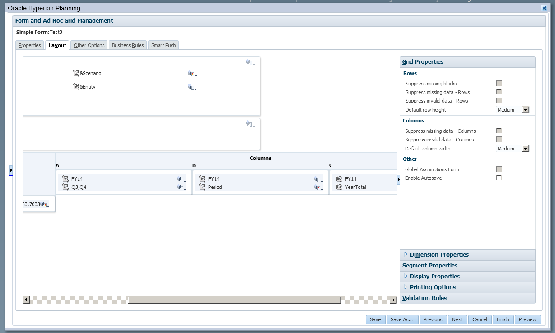Select the Layout tab
The height and width of the screenshot is (333, 555).
point(58,45)
